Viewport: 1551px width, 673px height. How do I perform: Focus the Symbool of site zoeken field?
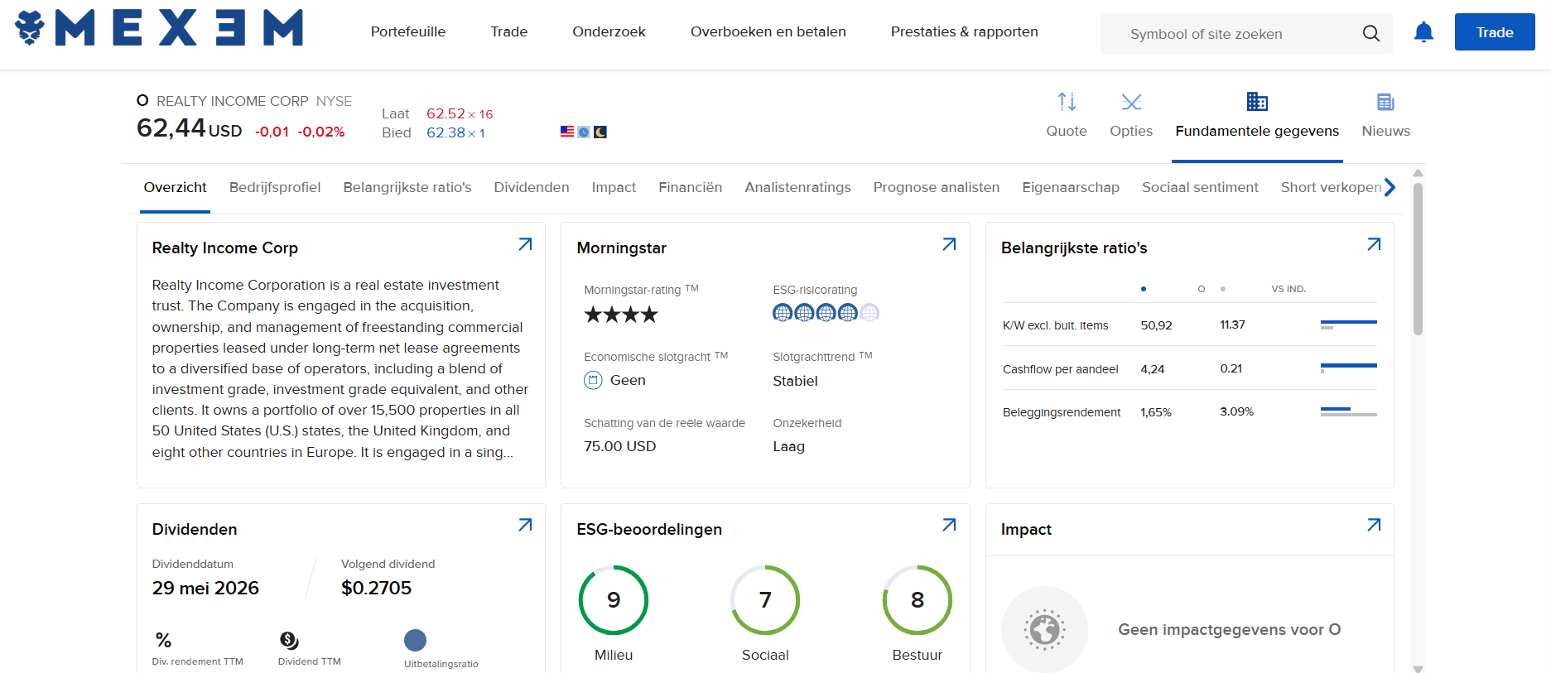[1246, 33]
